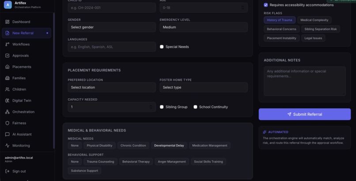Click the Dashboard grid icon
The width and height of the screenshot is (356, 181).
(7, 22)
